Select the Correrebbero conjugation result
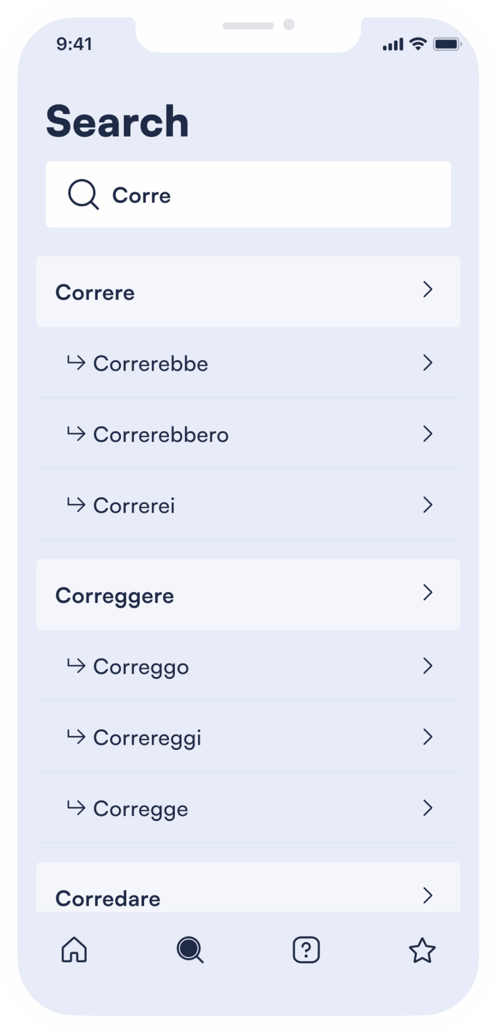Screen dimensions: 497x1033 (161, 435)
